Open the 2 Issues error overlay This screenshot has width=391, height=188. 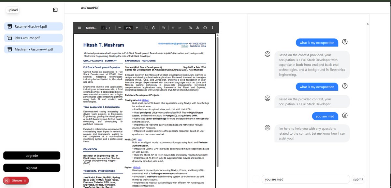tap(17, 180)
